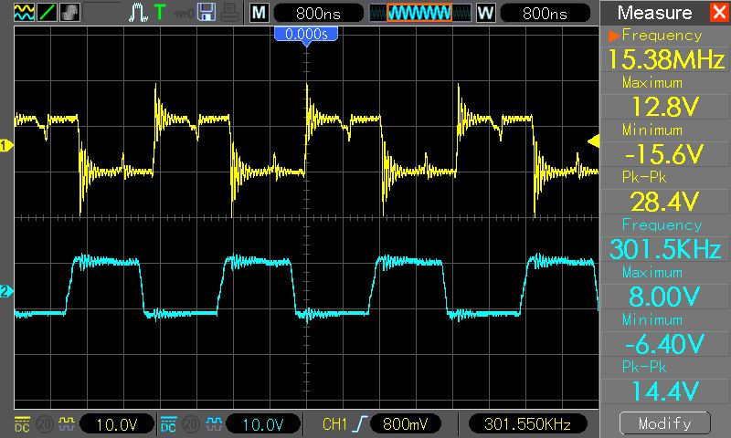Click the yellow channel 1 ground marker
Image resolution: width=731 pixels, height=438 pixels.
tap(6, 146)
